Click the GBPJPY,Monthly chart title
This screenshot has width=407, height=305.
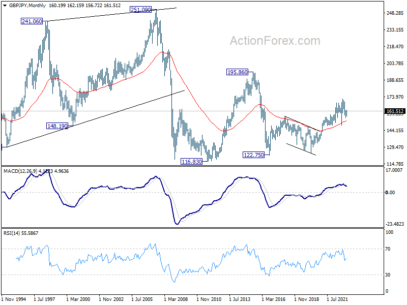27,6
